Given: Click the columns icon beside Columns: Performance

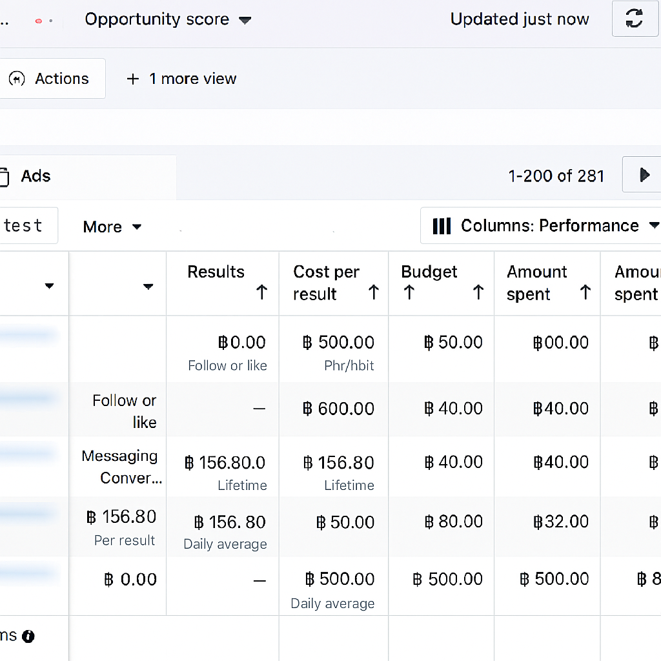Looking at the screenshot, I should pyautogui.click(x=442, y=226).
